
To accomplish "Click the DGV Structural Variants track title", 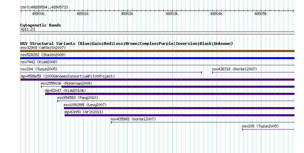I will tap(126, 44).
